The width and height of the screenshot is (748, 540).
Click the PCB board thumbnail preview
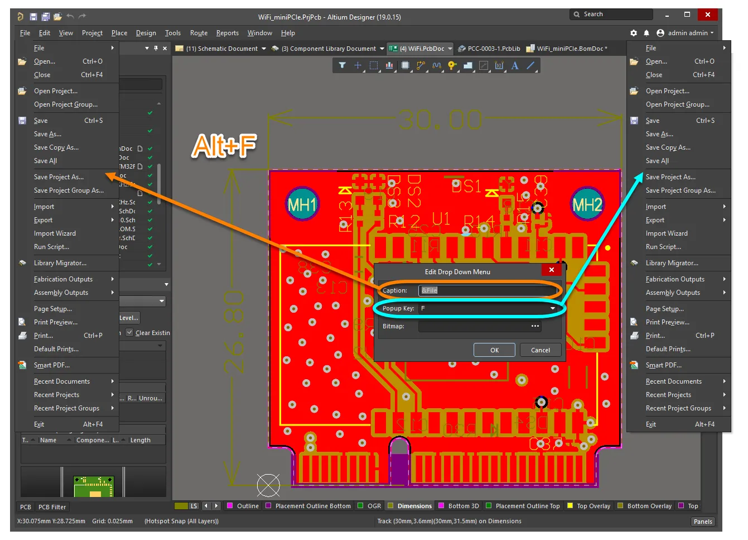click(x=94, y=486)
